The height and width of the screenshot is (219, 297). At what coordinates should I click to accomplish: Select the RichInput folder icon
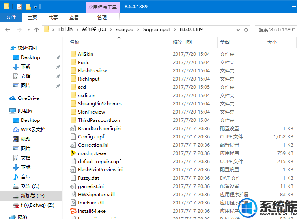click(73, 79)
